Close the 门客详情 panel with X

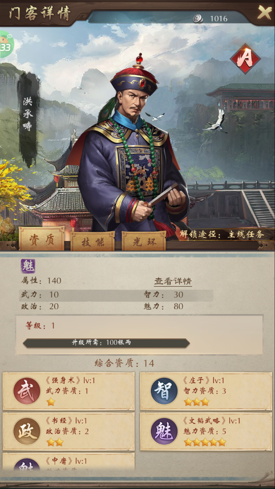coord(265,12)
